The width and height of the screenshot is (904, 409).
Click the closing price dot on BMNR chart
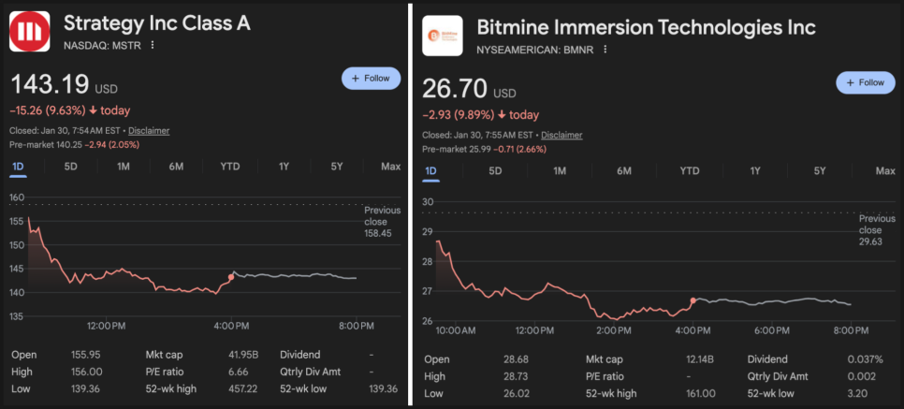coord(693,300)
